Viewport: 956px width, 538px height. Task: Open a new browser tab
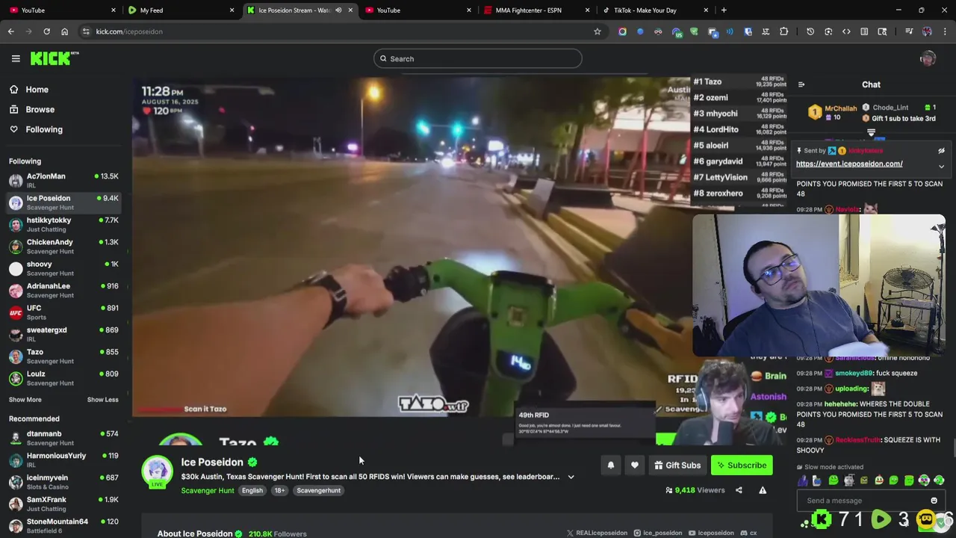(x=724, y=10)
